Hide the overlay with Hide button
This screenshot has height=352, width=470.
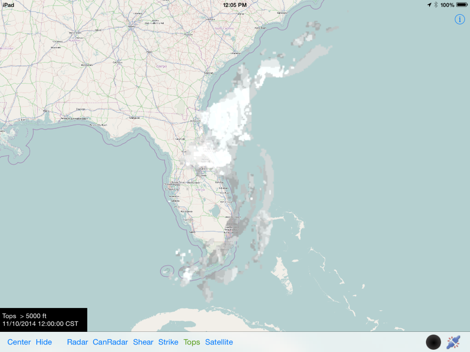[x=44, y=342]
